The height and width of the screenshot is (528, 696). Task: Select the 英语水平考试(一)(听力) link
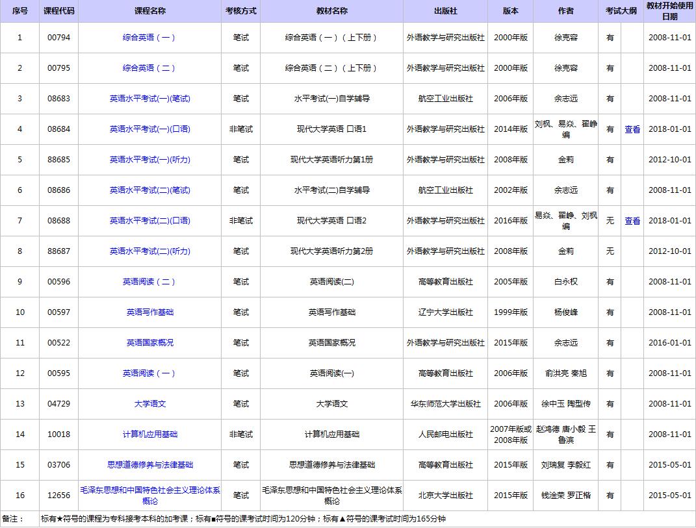pos(149,160)
